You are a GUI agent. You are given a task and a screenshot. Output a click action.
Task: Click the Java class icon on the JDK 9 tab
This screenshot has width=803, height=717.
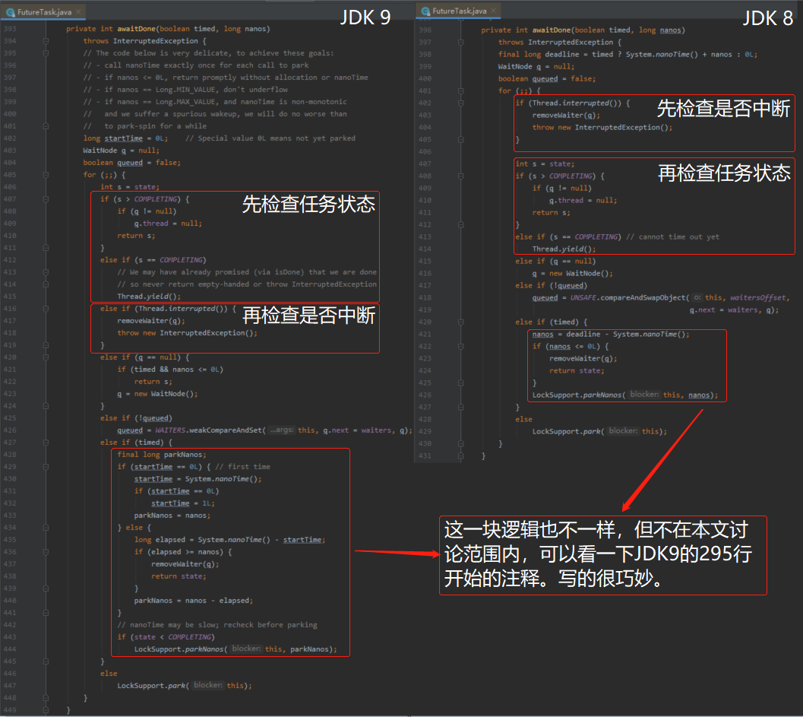pyautogui.click(x=11, y=12)
